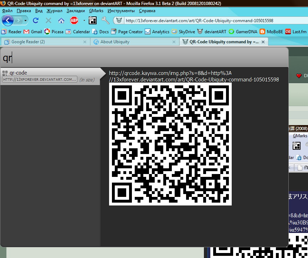Screen dimensions: 308x258
Task: Click the key icon in the toolbar
Action: (x=105, y=20)
